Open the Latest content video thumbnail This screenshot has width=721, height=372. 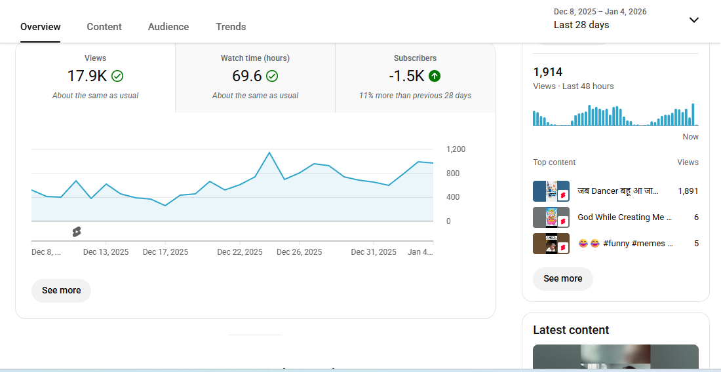[615, 358]
